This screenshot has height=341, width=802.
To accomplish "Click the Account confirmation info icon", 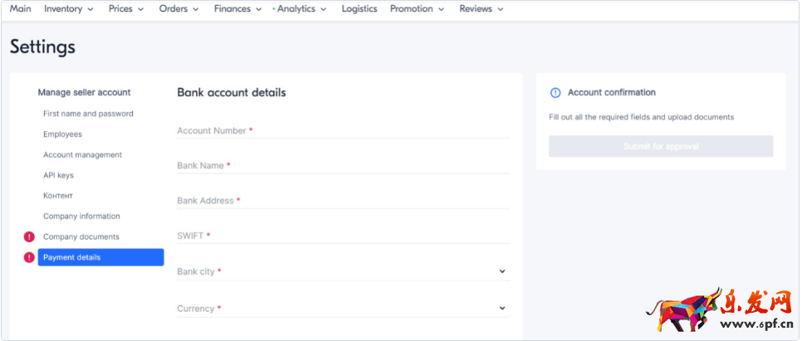I will tap(555, 93).
